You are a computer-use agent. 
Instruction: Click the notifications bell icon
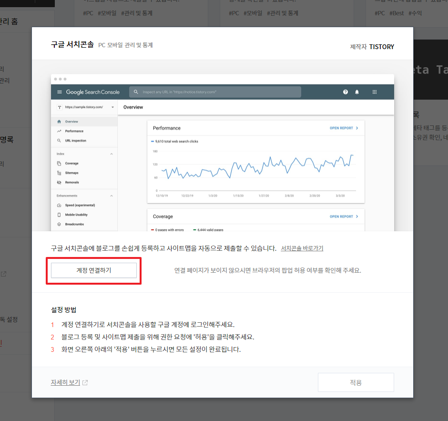357,92
